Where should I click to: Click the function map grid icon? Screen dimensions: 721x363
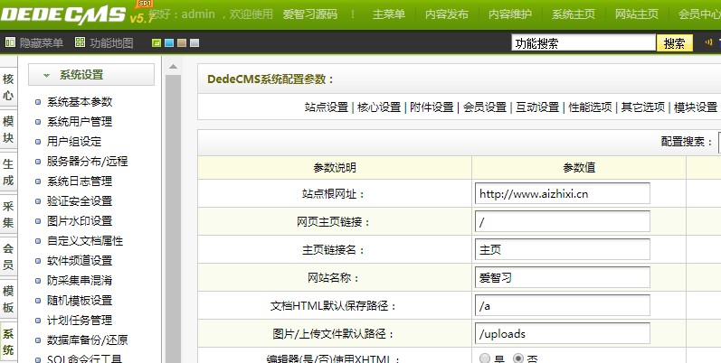[x=80, y=42]
